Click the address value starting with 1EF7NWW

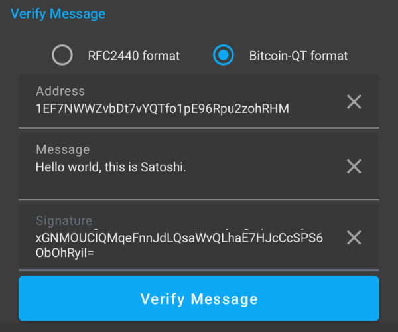(x=163, y=108)
